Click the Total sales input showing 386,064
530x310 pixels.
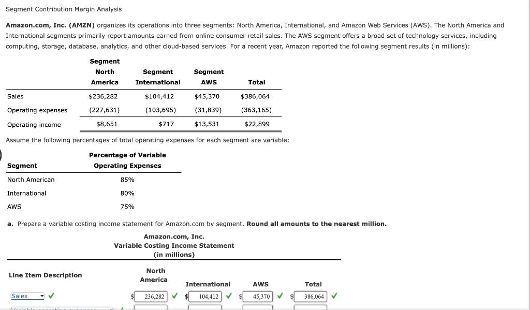(x=311, y=296)
